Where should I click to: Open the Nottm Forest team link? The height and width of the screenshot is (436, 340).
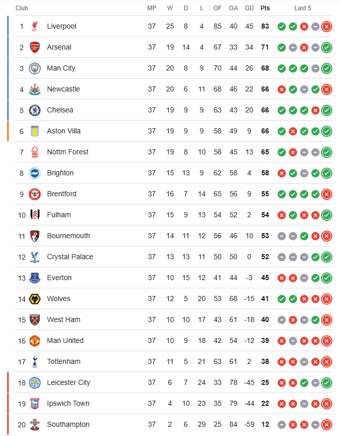[67, 152]
